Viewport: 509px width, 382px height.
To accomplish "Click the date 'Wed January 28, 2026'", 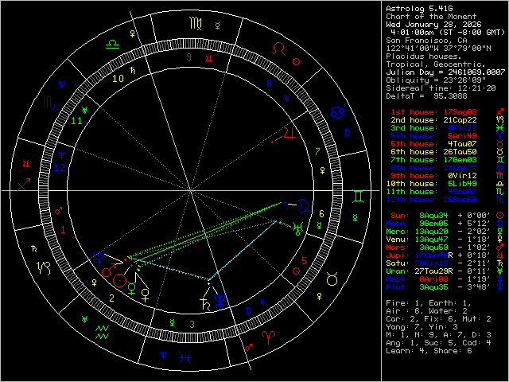I will coord(433,25).
